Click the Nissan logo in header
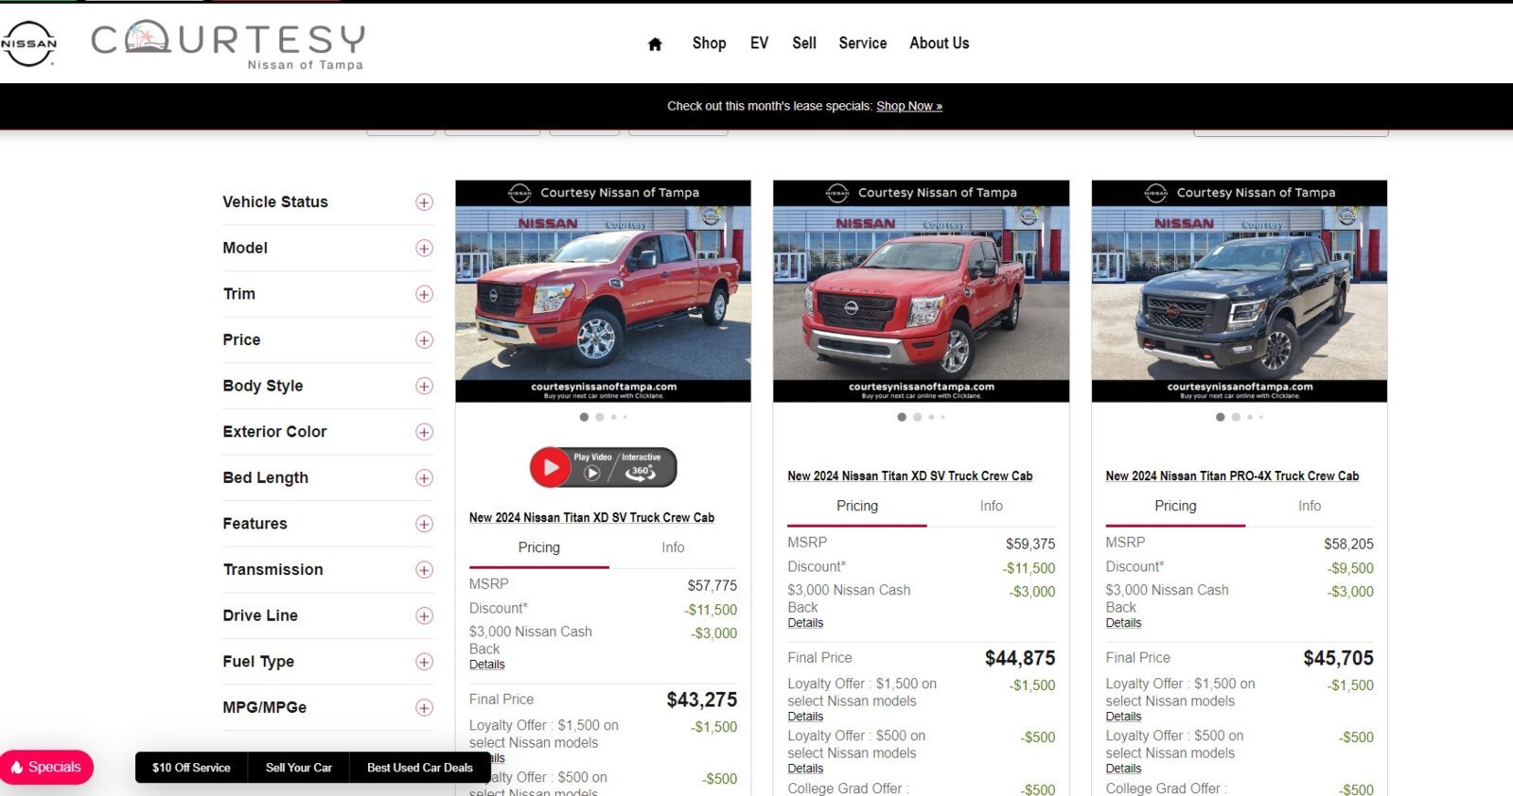This screenshot has width=1513, height=796. click(28, 43)
